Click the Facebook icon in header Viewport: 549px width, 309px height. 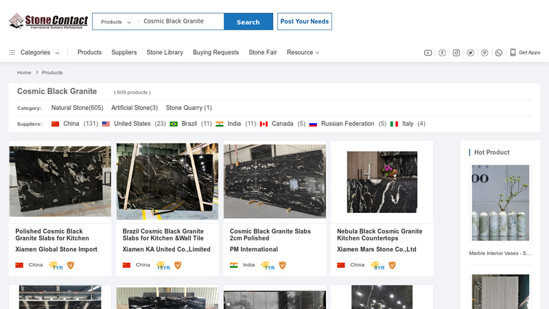442,53
